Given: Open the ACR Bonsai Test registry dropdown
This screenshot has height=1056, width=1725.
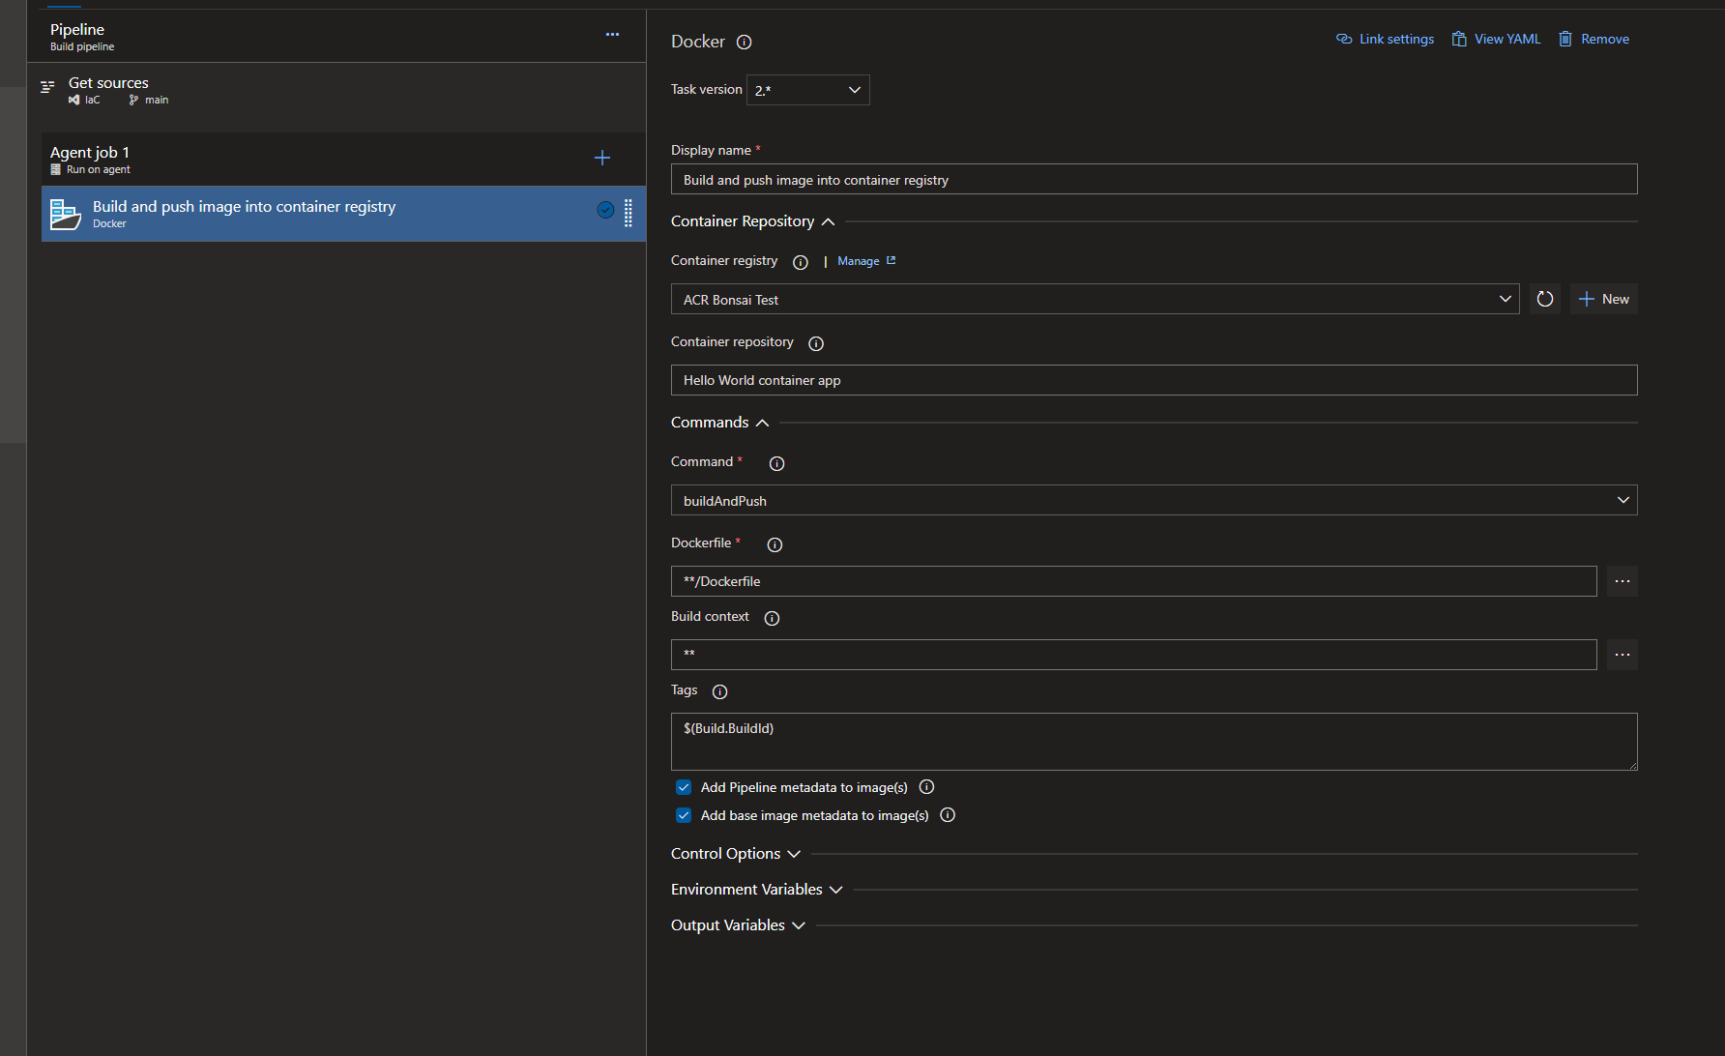Looking at the screenshot, I should click(1096, 299).
